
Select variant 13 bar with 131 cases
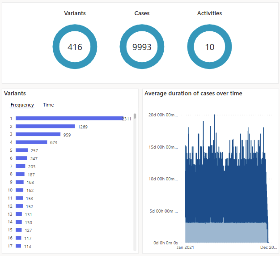(19, 214)
